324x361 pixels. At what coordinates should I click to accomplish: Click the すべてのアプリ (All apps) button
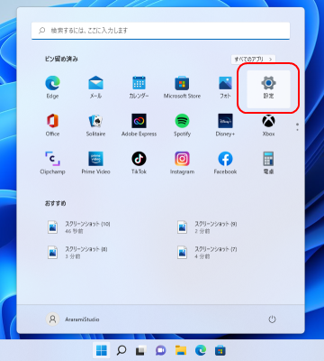253,60
